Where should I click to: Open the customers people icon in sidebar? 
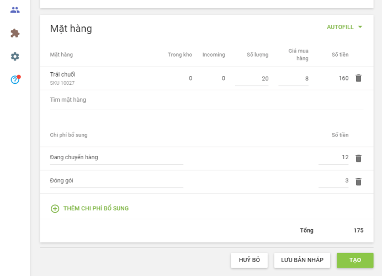click(x=15, y=10)
